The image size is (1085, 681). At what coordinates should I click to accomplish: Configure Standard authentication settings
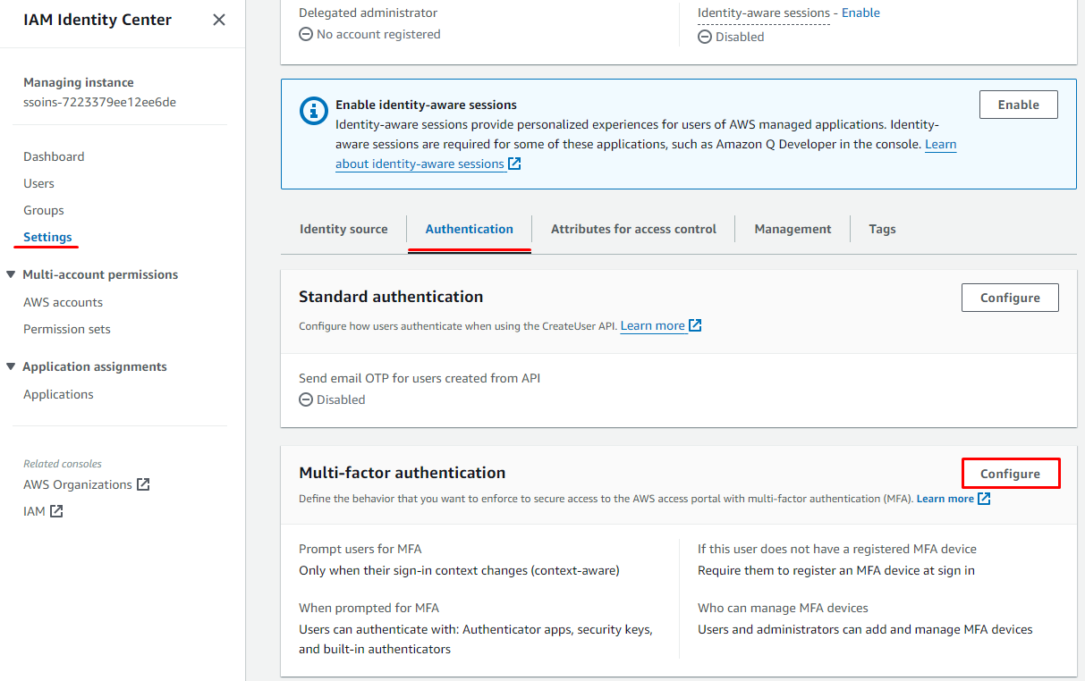pos(1010,298)
